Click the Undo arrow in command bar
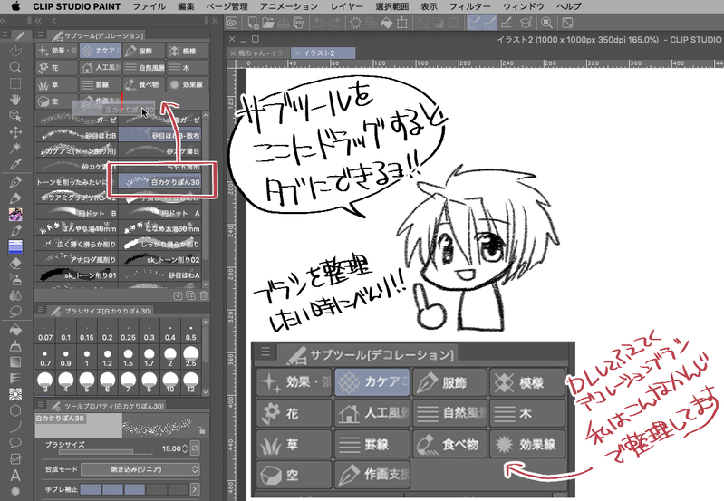Screen dimensions: 724x501 pos(319,22)
